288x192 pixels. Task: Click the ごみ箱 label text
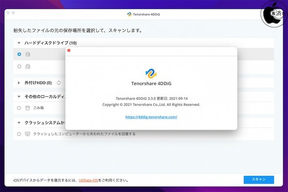[x=39, y=108]
